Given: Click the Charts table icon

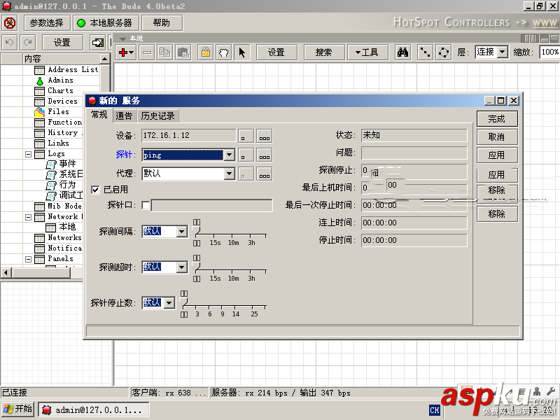Looking at the screenshot, I should [x=39, y=91].
